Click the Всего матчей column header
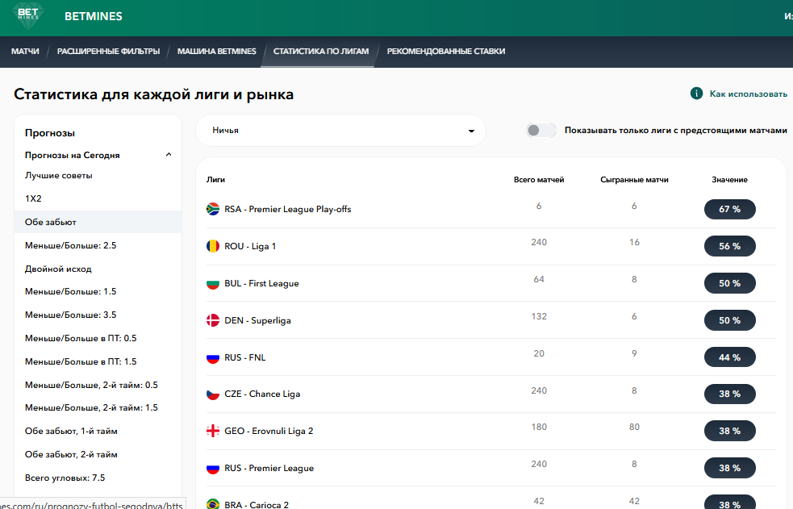This screenshot has height=509, width=793. coord(539,179)
